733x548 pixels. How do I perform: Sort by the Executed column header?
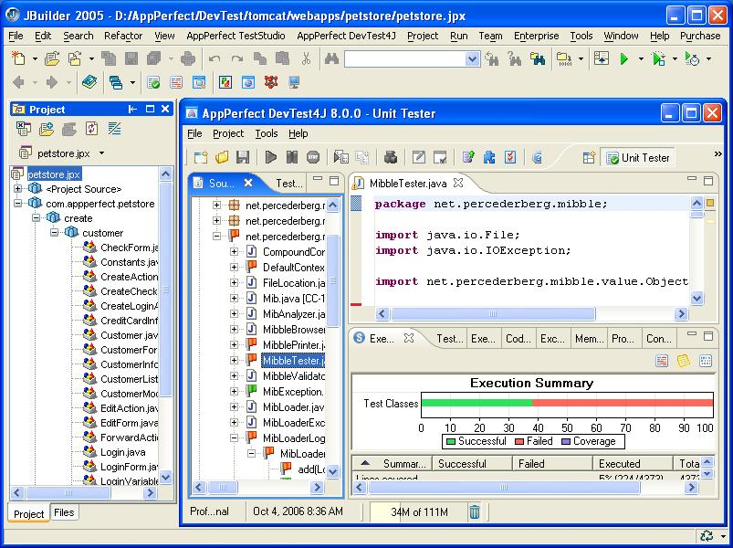pos(633,463)
